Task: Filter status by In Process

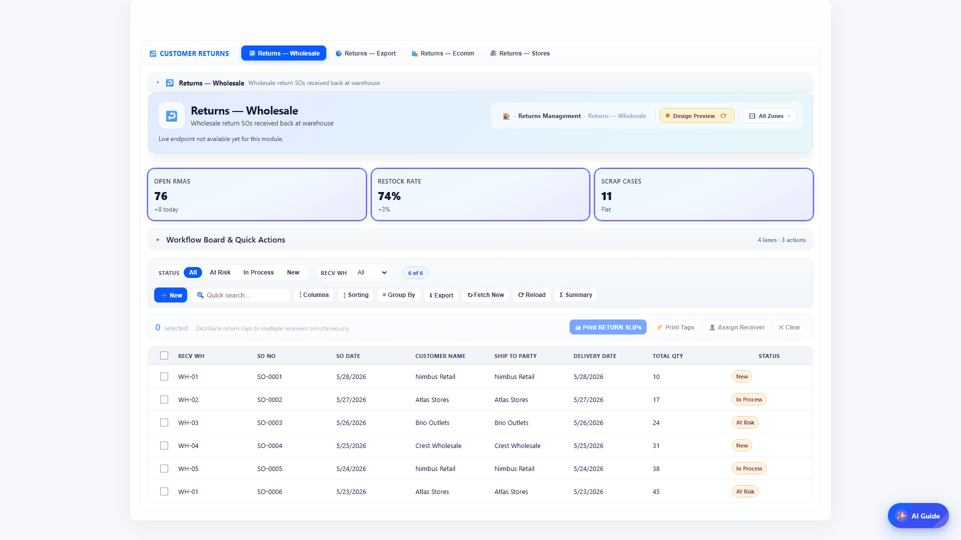Action: click(258, 272)
